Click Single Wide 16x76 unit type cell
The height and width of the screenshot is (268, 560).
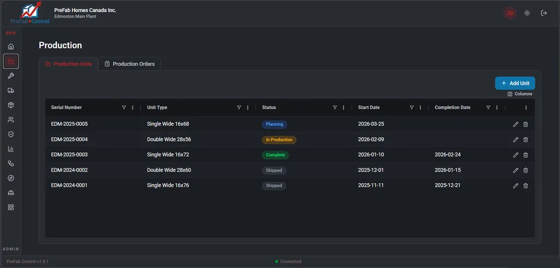pos(168,185)
